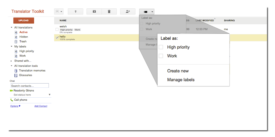Click the share add-person toolbar icon
Image resolution: width=275 pixels, height=137 pixels.
[128, 11]
